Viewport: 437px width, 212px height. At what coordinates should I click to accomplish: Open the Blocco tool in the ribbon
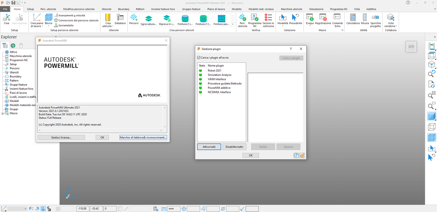[49, 20]
